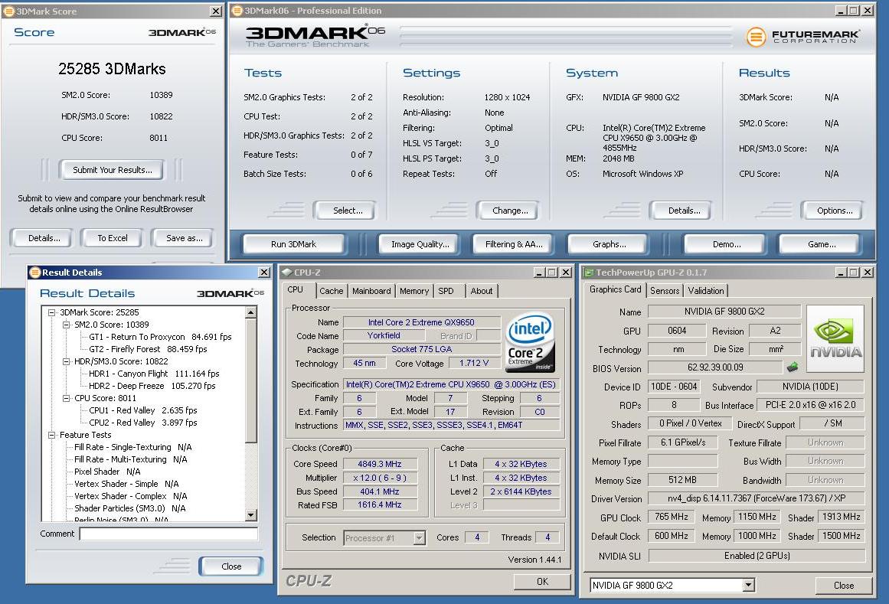Click OK in CPU-Z
Image resolution: width=889 pixels, height=604 pixels.
[542, 581]
